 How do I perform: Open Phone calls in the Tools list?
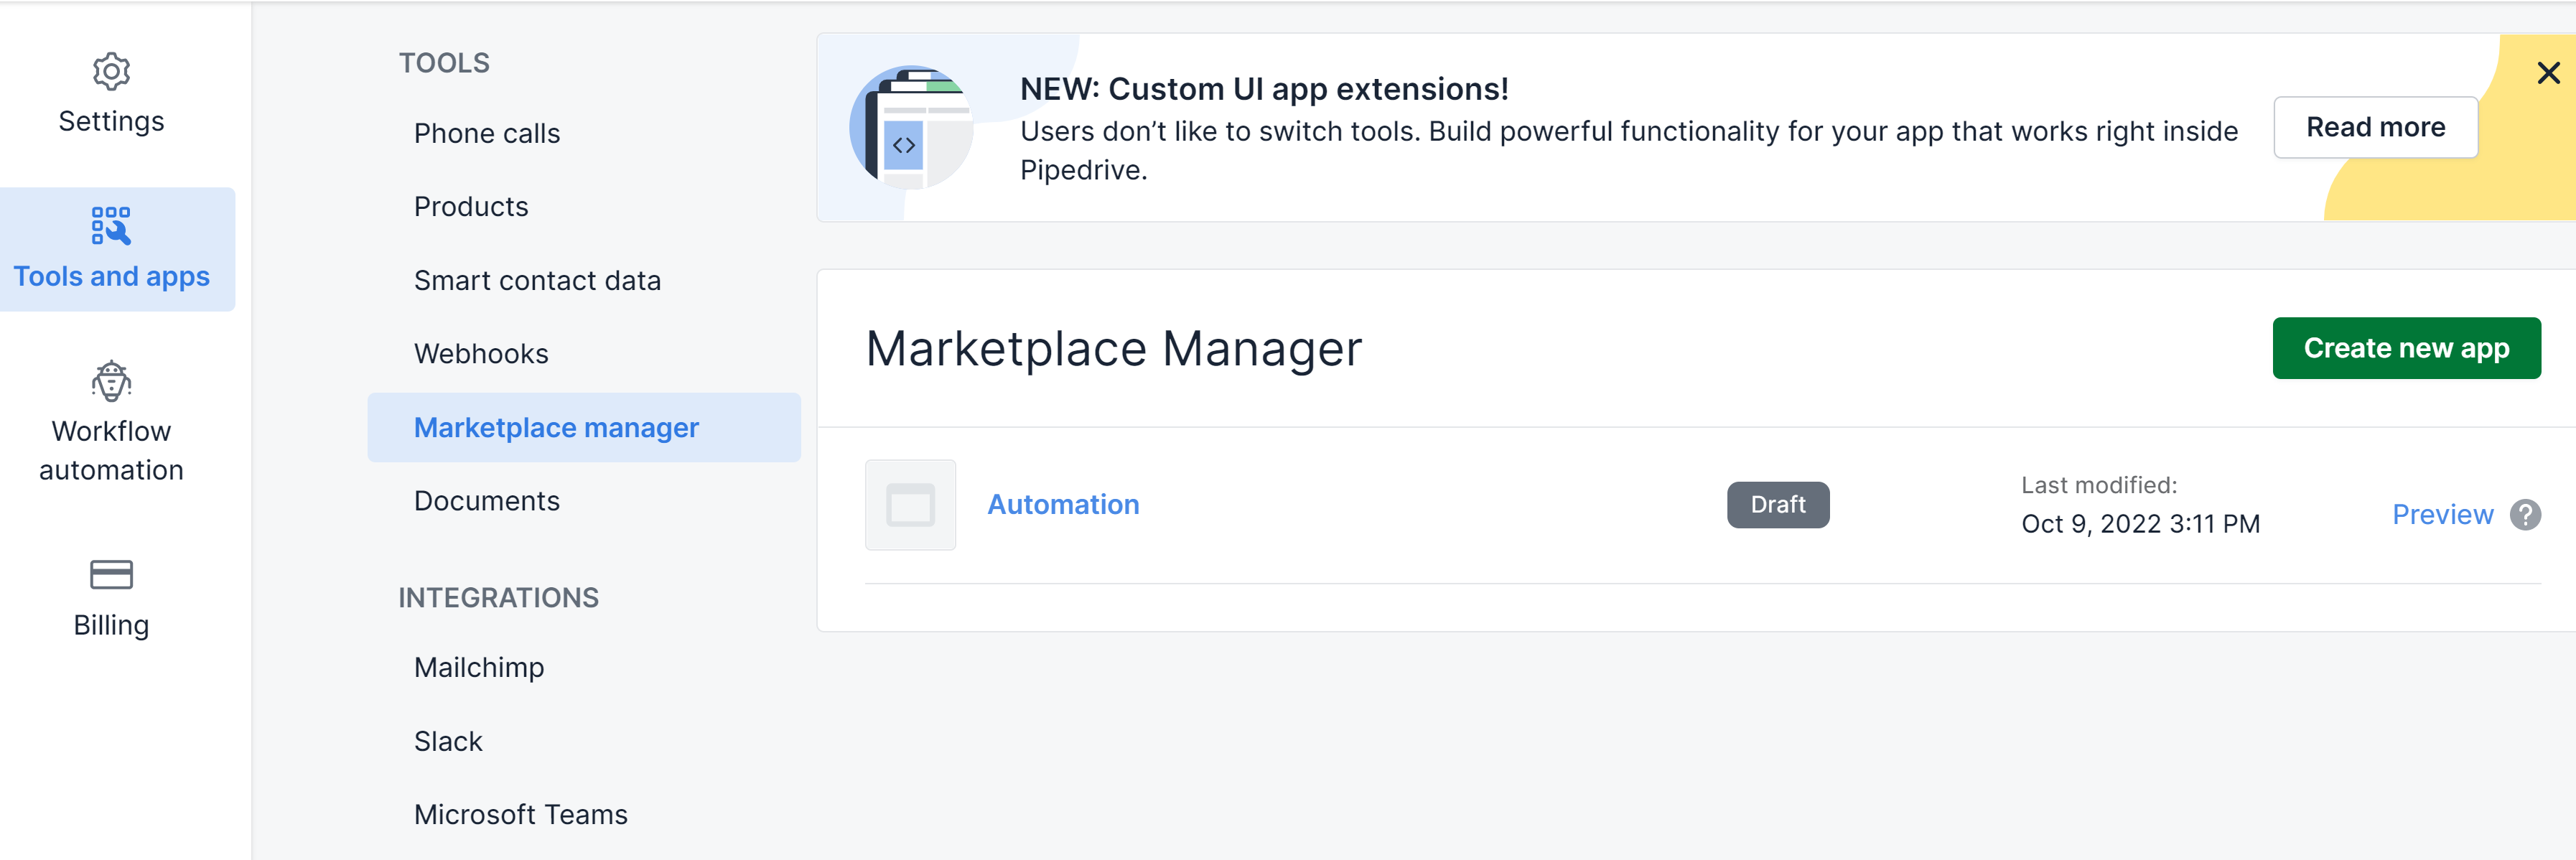[487, 133]
